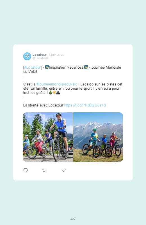Click the page number 207
The width and height of the screenshot is (146, 225).
click(73, 219)
